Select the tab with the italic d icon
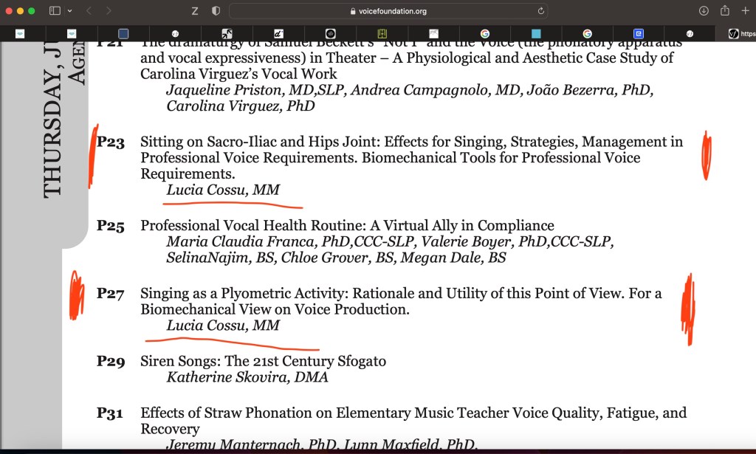 pos(279,34)
